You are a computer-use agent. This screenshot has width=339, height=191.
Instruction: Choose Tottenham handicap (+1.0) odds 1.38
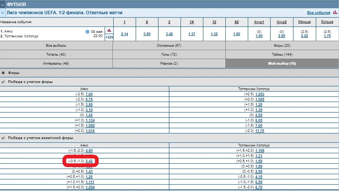pos(259,110)
